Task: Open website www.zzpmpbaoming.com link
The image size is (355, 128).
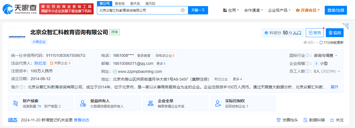Action: pyautogui.click(x=140, y=71)
